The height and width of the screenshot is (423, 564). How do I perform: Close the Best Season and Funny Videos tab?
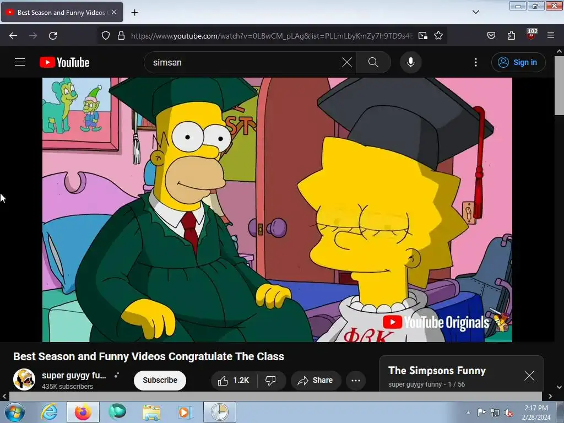[x=114, y=12]
